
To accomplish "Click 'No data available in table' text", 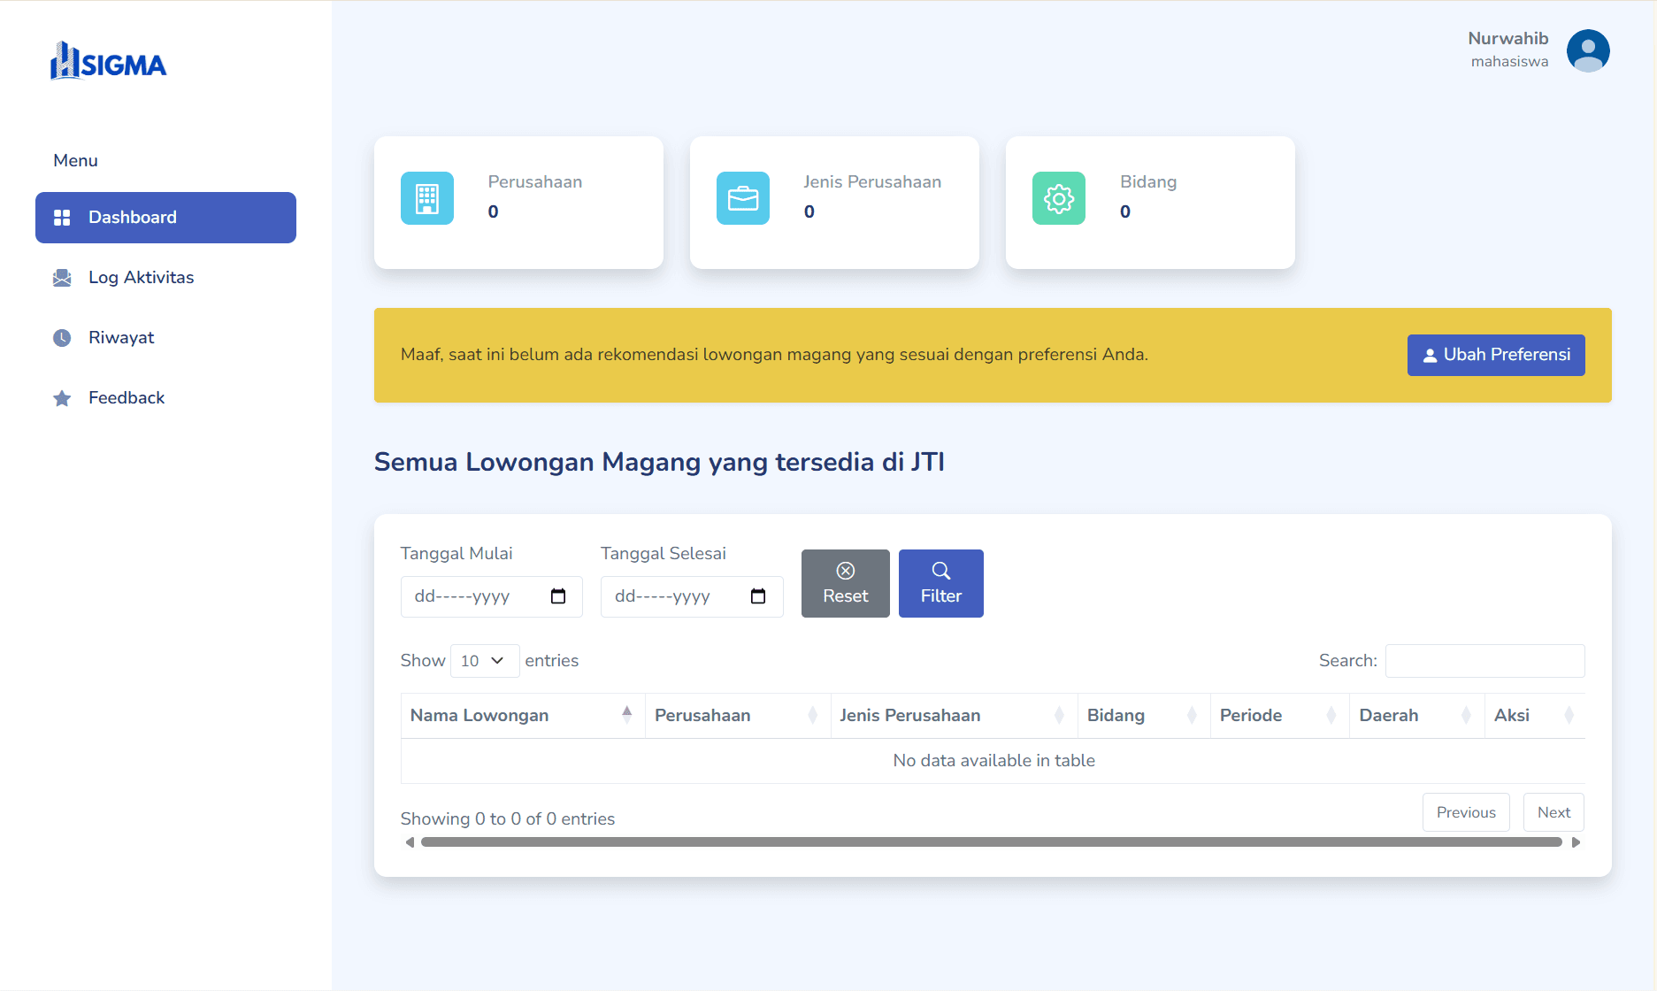I will tap(993, 760).
